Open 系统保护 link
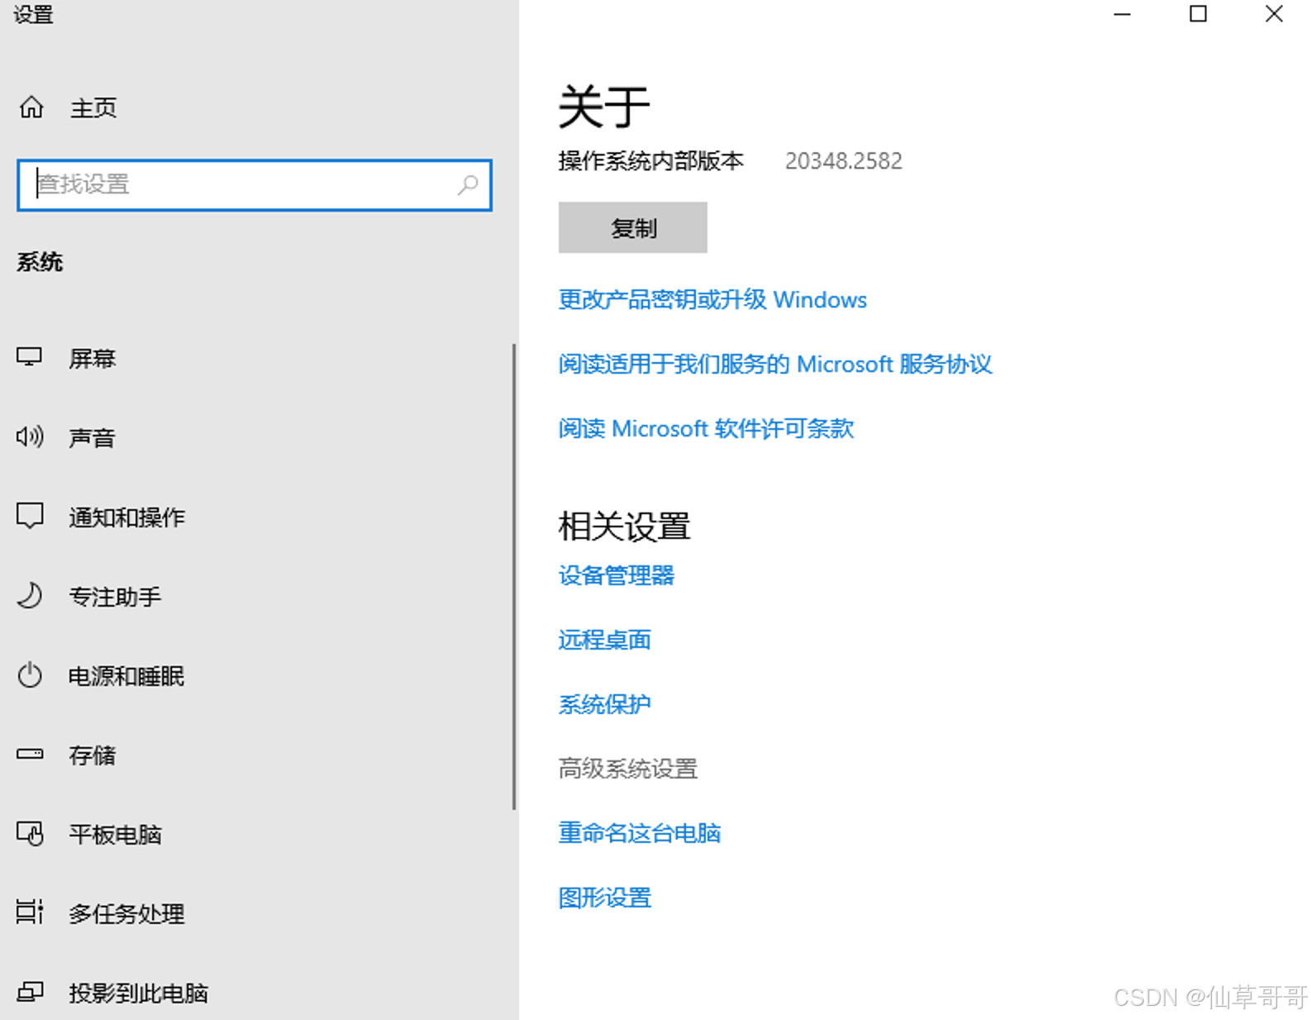The image size is (1311, 1020). (605, 704)
